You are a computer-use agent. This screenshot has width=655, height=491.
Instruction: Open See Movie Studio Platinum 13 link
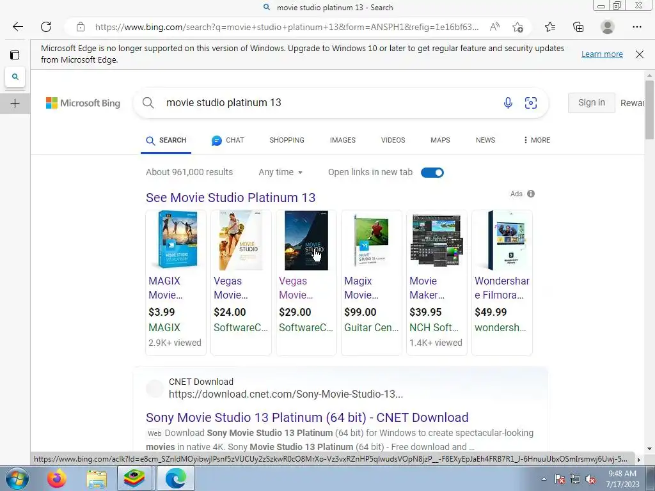tap(230, 198)
